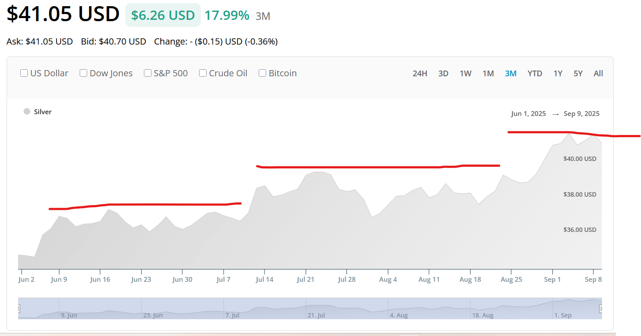
Task: Show the 1Y price history
Action: (558, 74)
